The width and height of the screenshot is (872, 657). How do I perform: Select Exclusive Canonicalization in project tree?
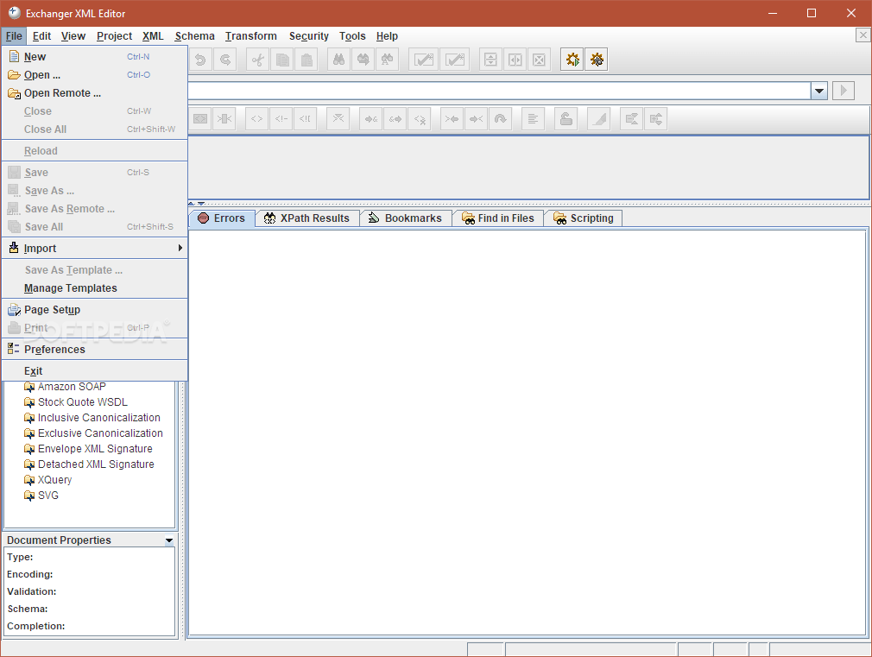click(x=100, y=433)
